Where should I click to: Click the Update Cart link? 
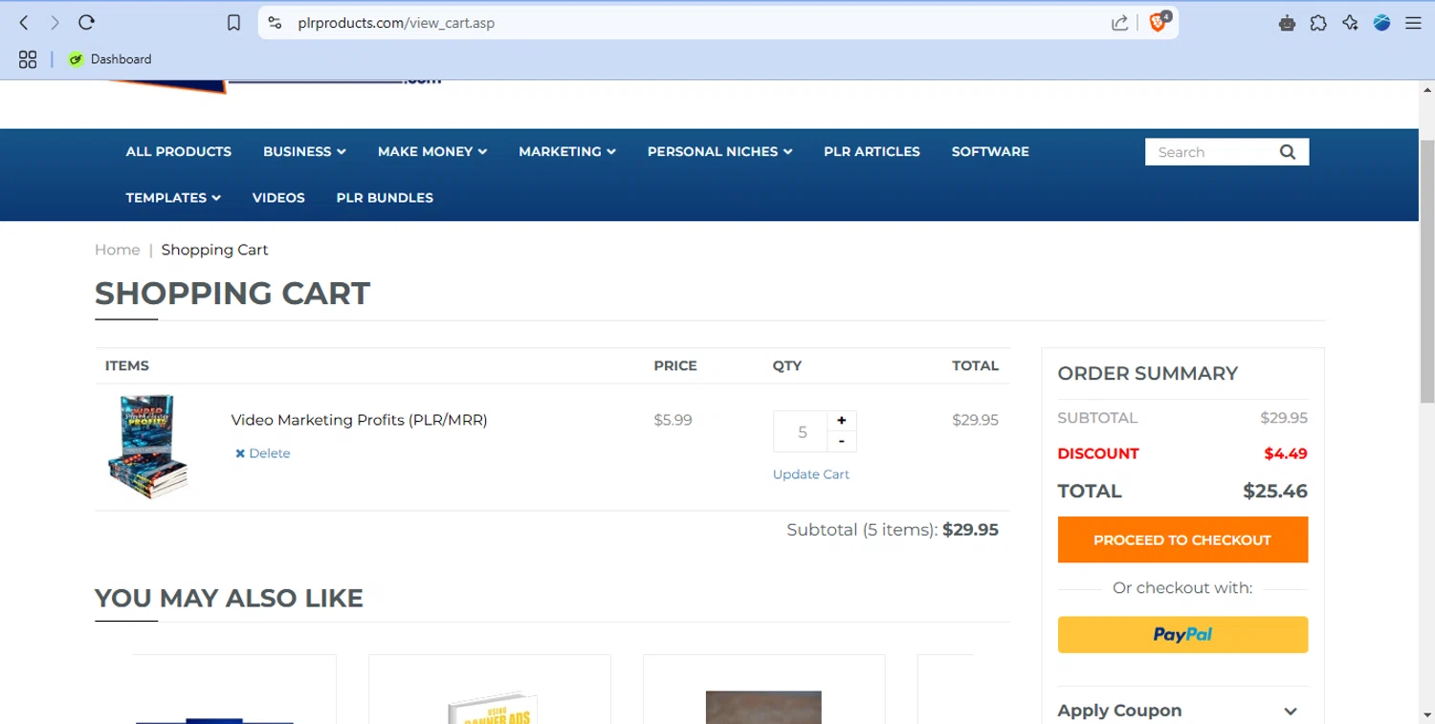click(811, 474)
